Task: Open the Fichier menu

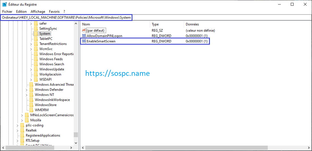Action: (x=7, y=12)
